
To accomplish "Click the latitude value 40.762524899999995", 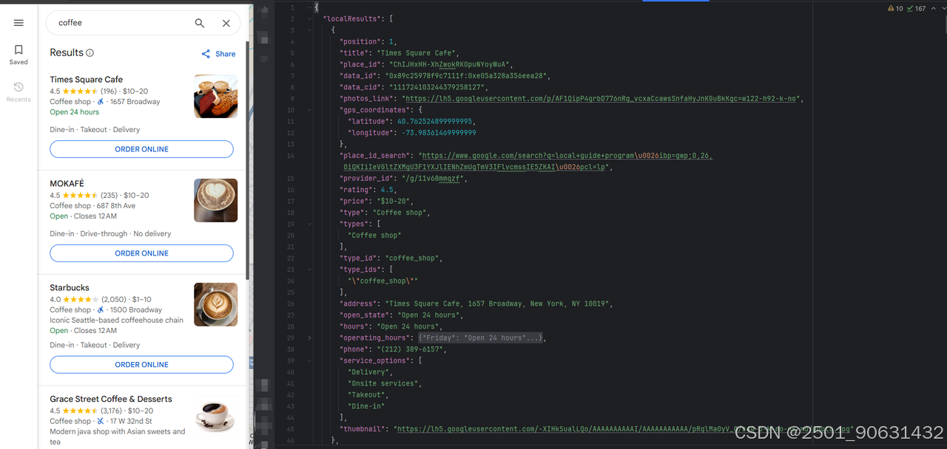I will click(x=437, y=121).
